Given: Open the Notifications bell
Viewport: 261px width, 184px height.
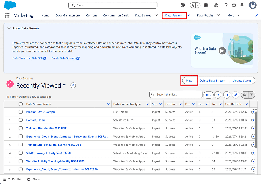Looking at the screenshot, I should (242, 5).
